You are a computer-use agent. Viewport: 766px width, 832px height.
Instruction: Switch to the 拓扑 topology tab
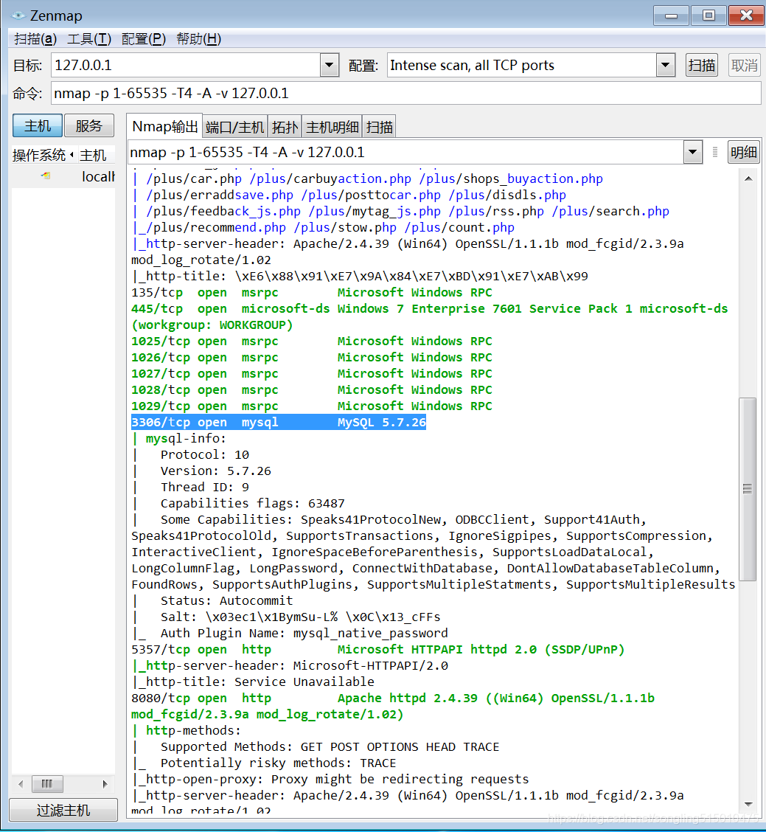tap(285, 128)
